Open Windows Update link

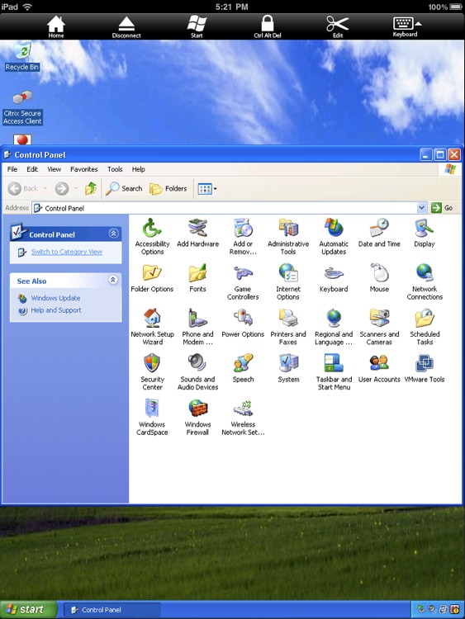pyautogui.click(x=55, y=298)
